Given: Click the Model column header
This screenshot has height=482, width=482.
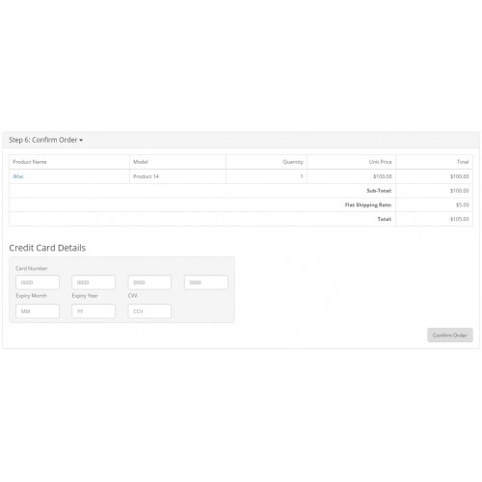Looking at the screenshot, I should 141,162.
